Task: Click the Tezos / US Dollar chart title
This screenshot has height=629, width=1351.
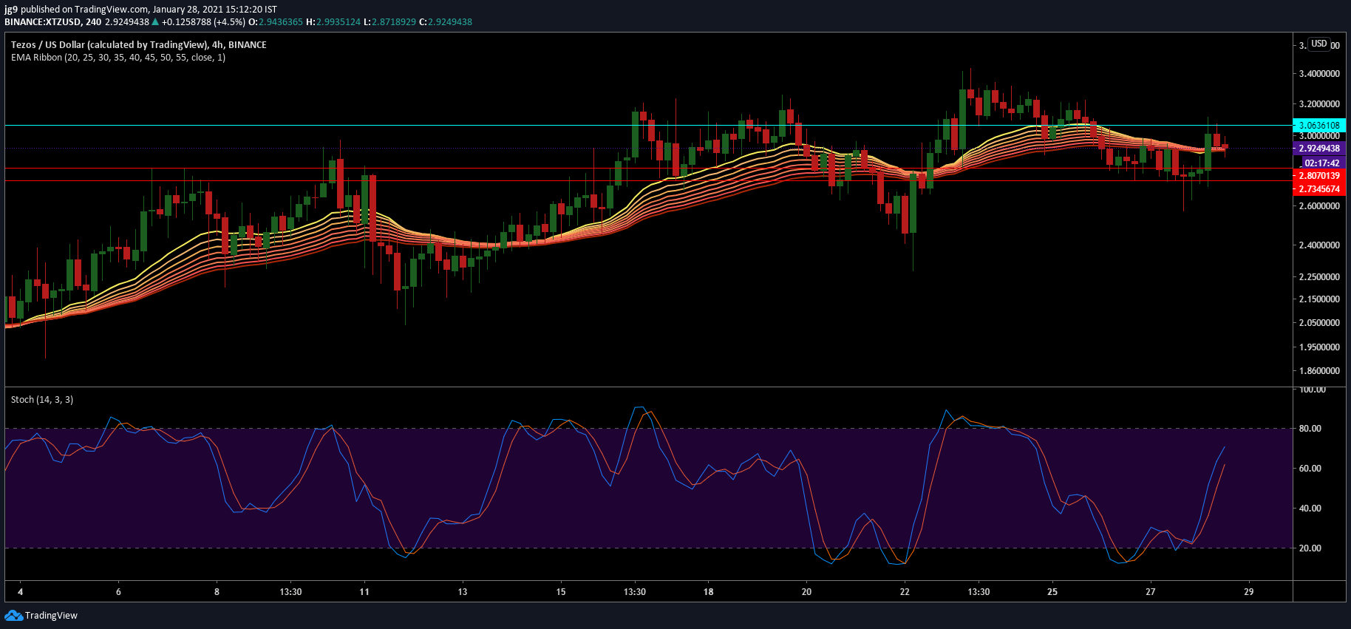Action: [139, 44]
